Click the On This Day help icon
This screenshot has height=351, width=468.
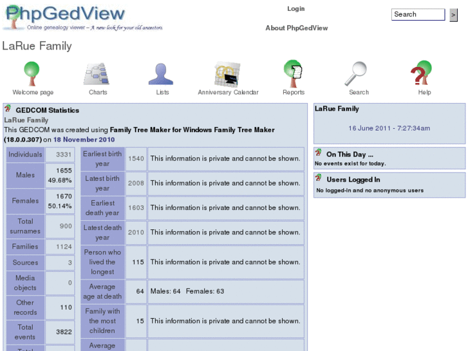click(x=319, y=153)
